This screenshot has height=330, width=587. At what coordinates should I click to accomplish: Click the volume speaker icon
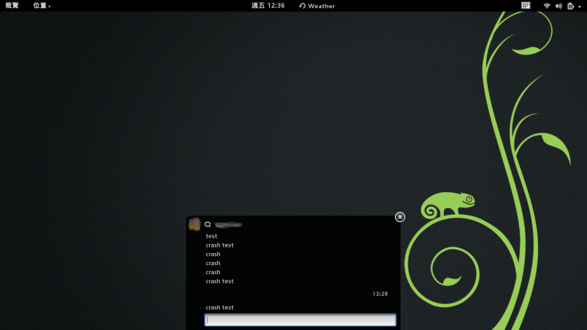pyautogui.click(x=558, y=6)
